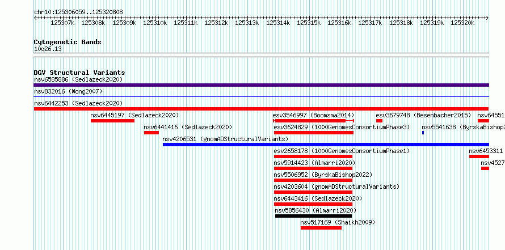Select small red bar under nsv6441416
The image size is (505, 250).
point(152,133)
